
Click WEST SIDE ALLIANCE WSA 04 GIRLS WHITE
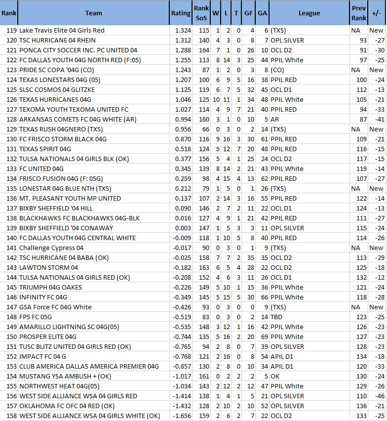94,416
